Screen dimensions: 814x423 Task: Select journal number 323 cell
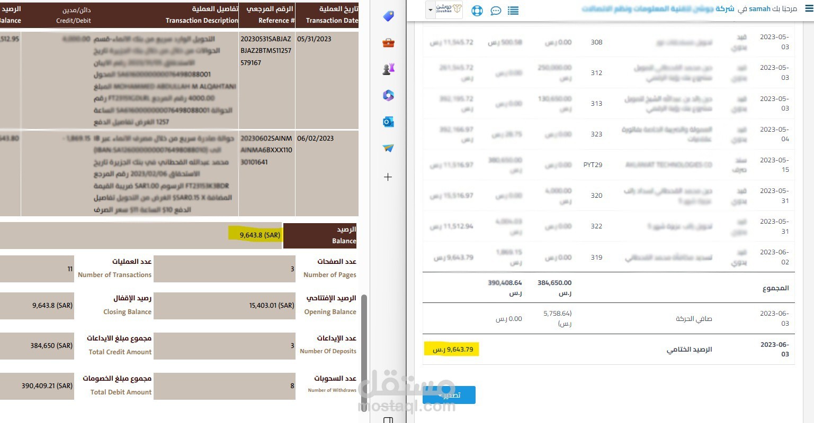pyautogui.click(x=596, y=134)
